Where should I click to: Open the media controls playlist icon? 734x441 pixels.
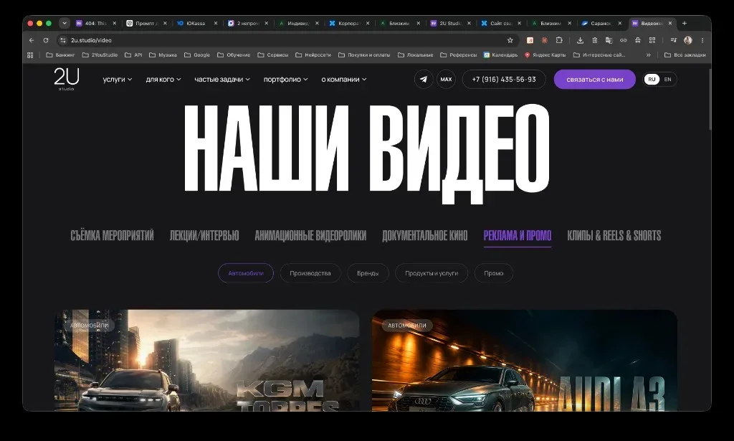pos(673,40)
